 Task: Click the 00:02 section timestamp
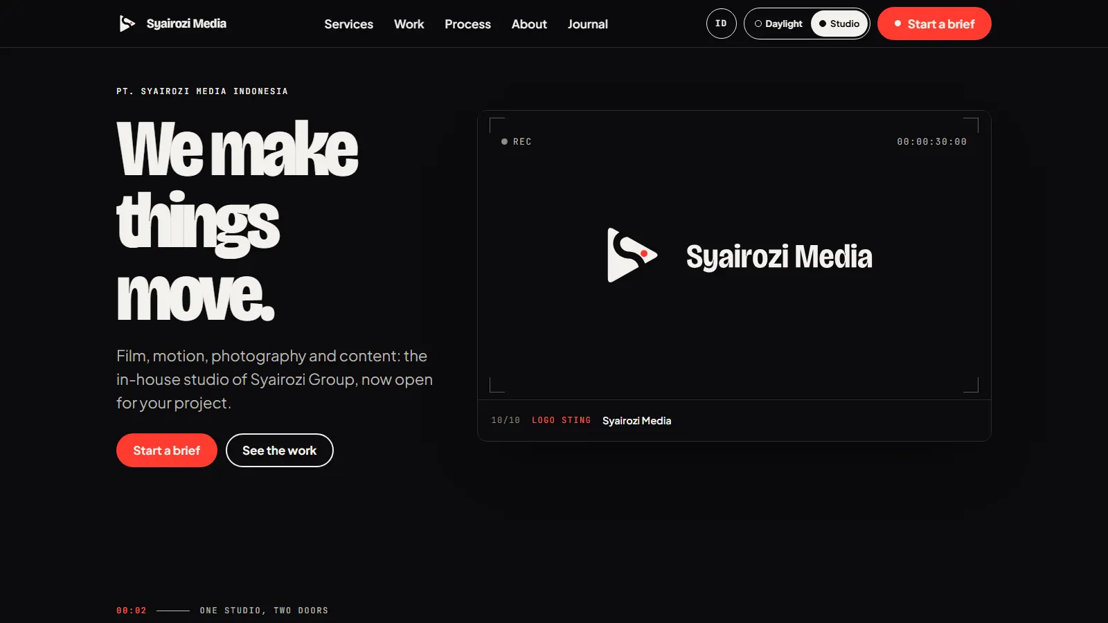click(132, 611)
